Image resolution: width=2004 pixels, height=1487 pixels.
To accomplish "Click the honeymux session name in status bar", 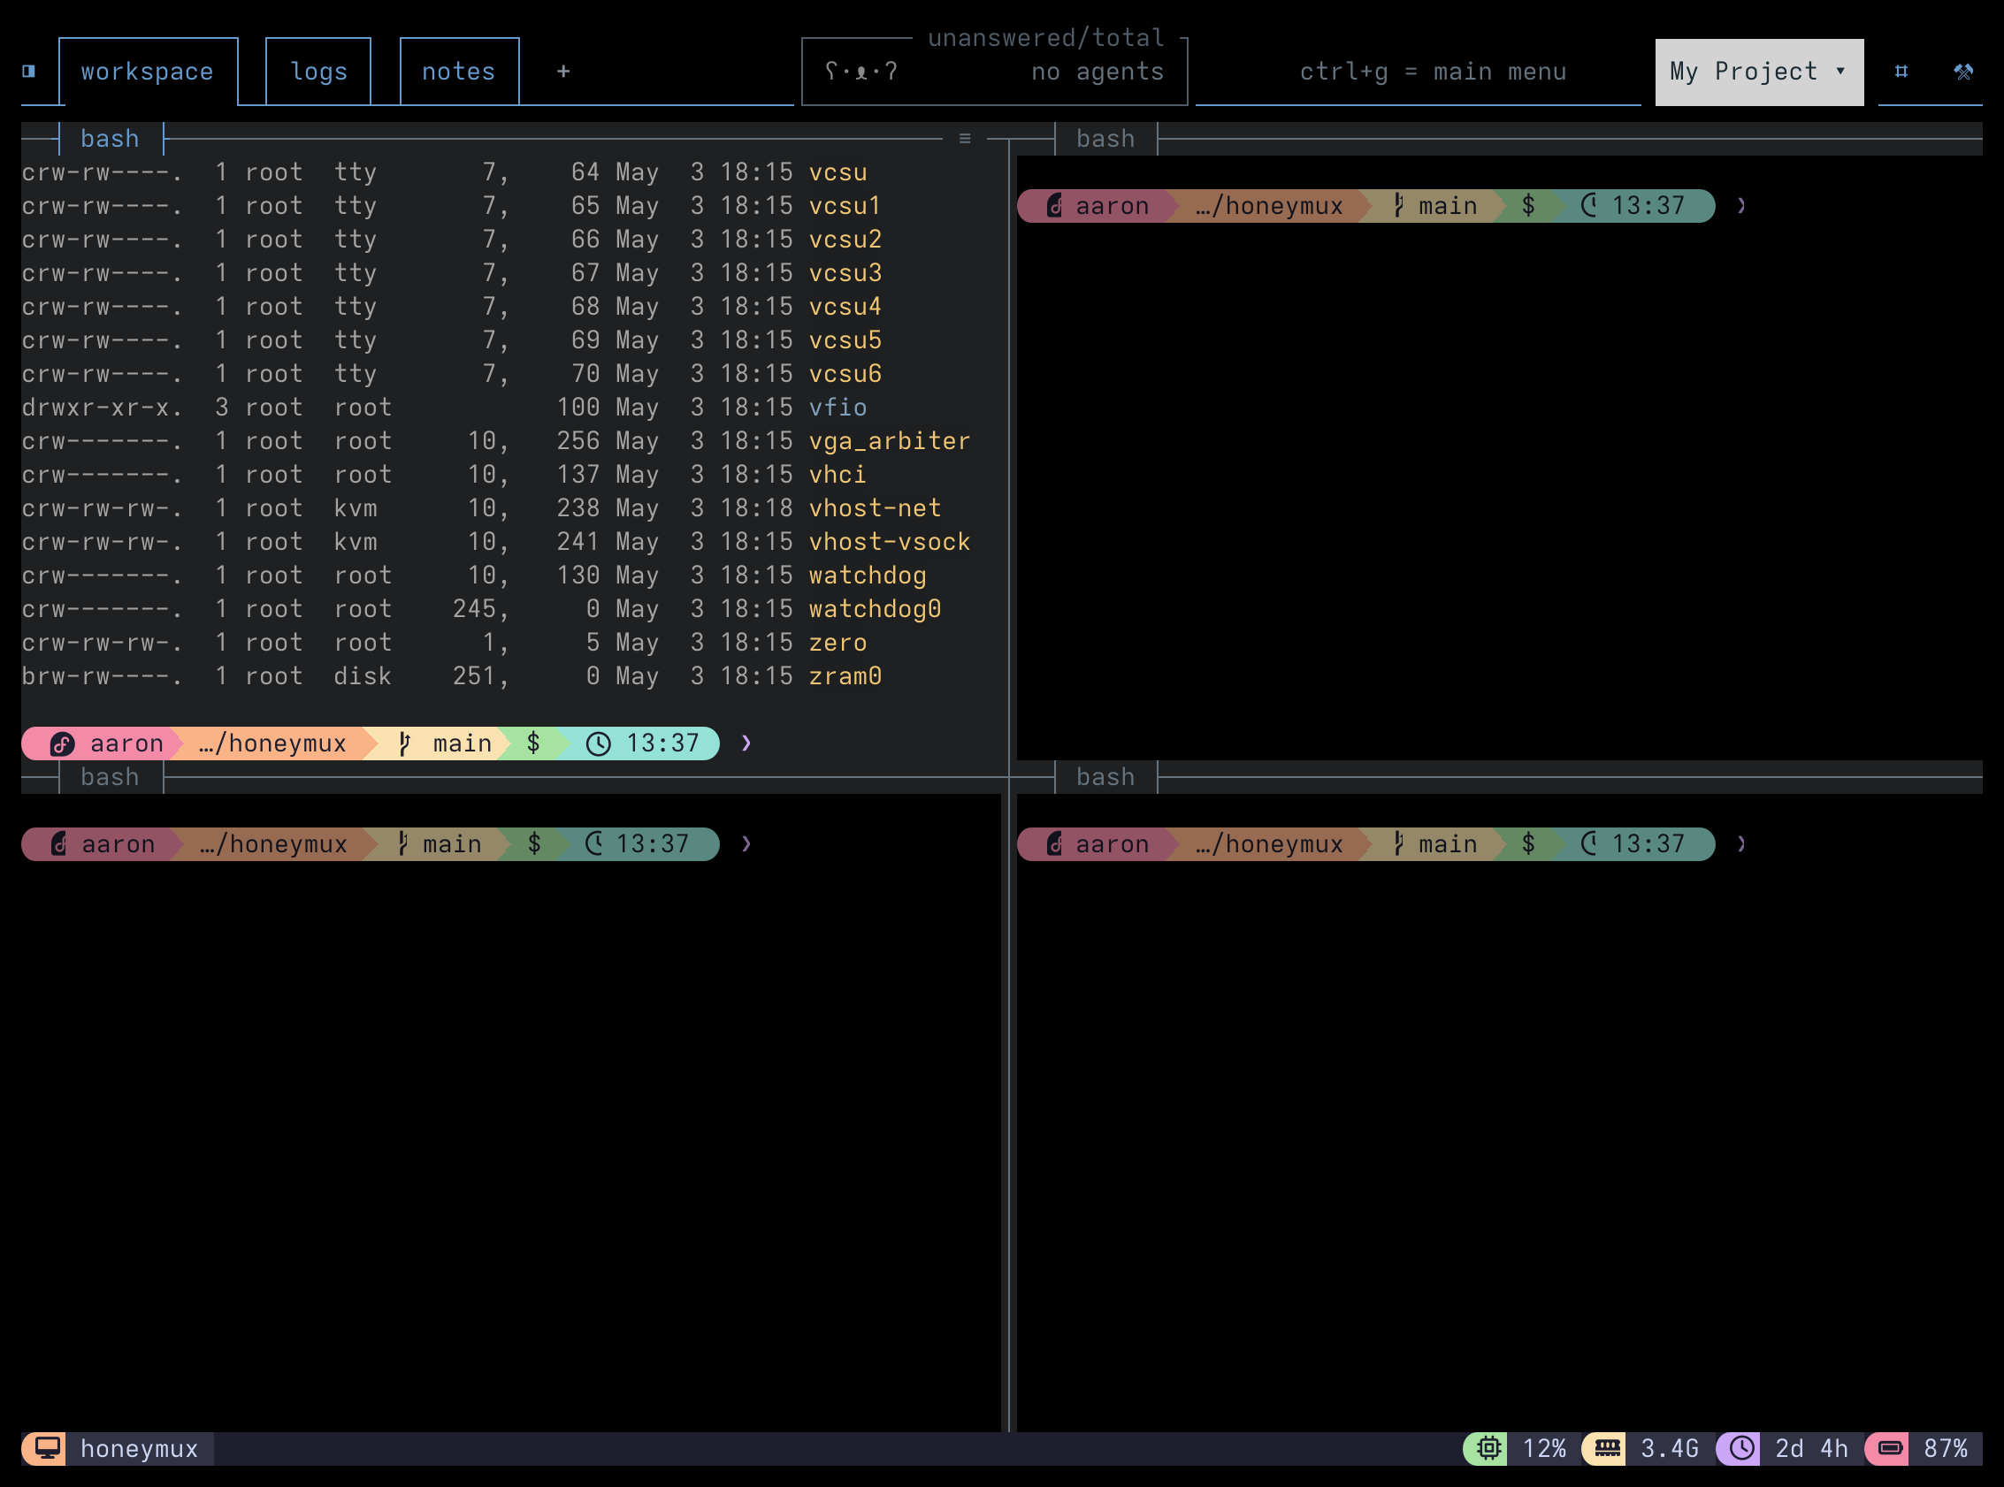I will coord(140,1448).
